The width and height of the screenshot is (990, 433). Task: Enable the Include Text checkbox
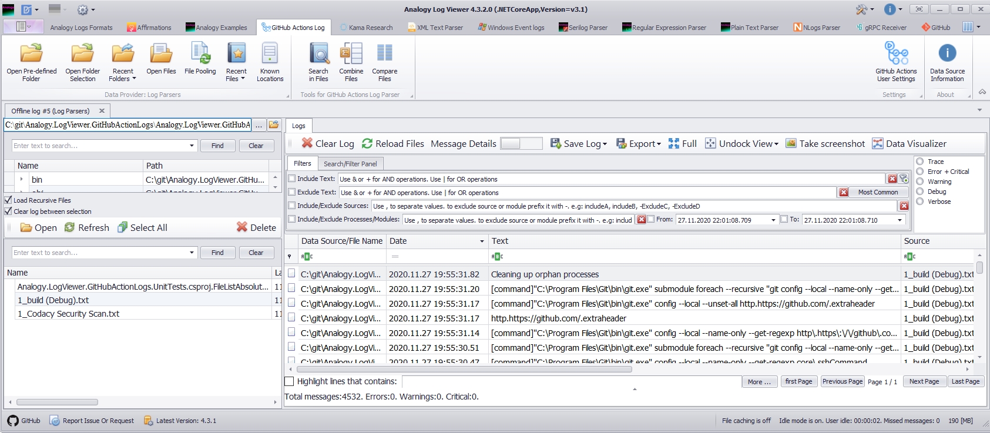click(x=292, y=179)
